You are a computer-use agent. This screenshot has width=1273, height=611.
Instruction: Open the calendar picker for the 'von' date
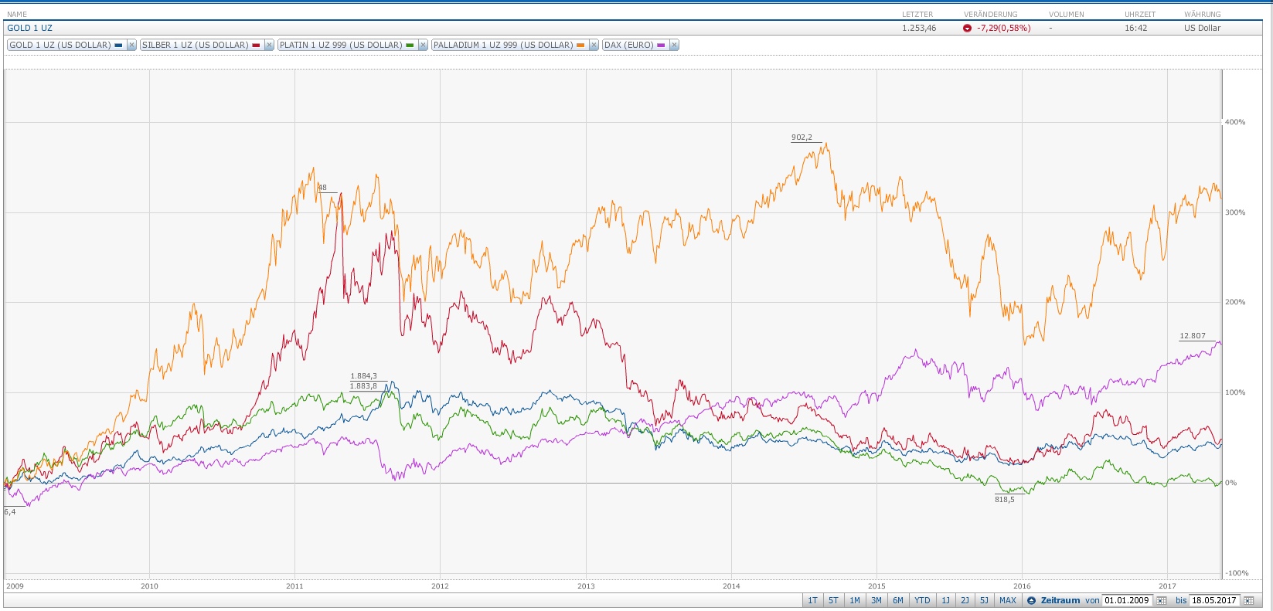point(1161,601)
